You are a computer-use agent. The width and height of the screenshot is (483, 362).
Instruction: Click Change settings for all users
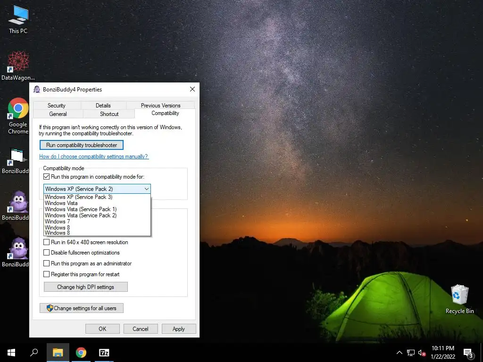tap(82, 308)
